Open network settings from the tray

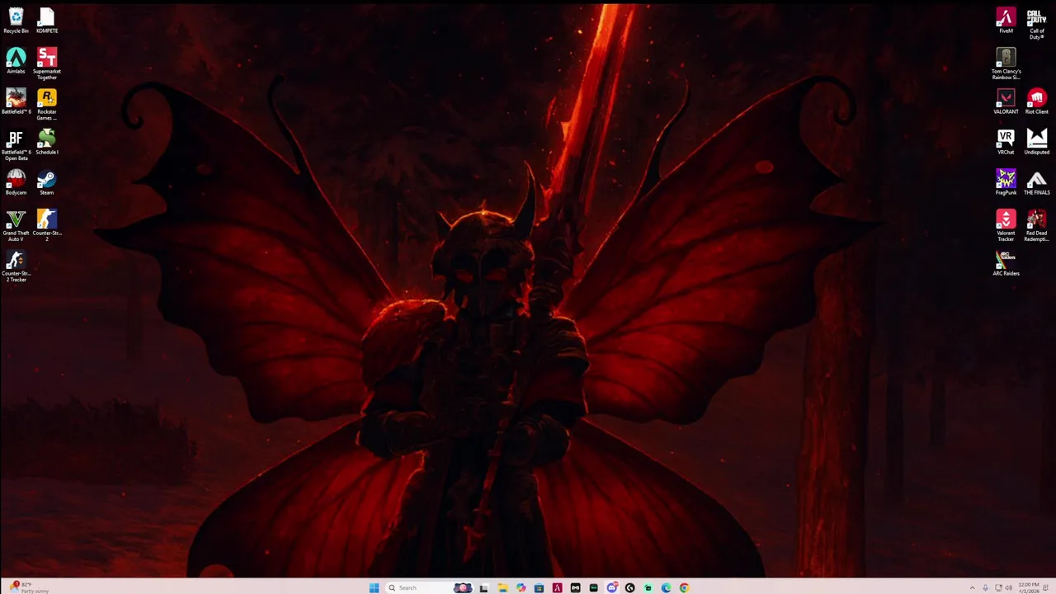click(999, 587)
